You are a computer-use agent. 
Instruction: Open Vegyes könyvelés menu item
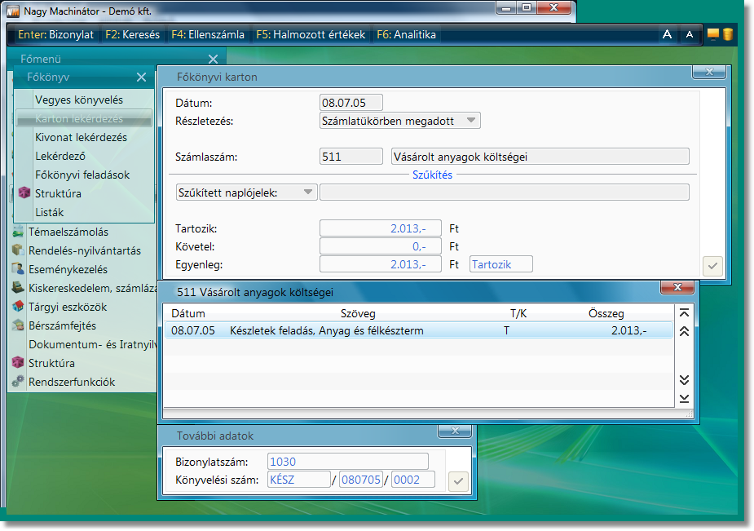[x=79, y=100]
